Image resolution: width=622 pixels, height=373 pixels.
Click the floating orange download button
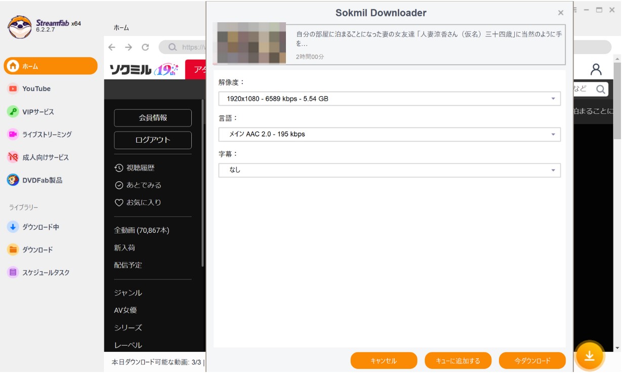pyautogui.click(x=590, y=356)
